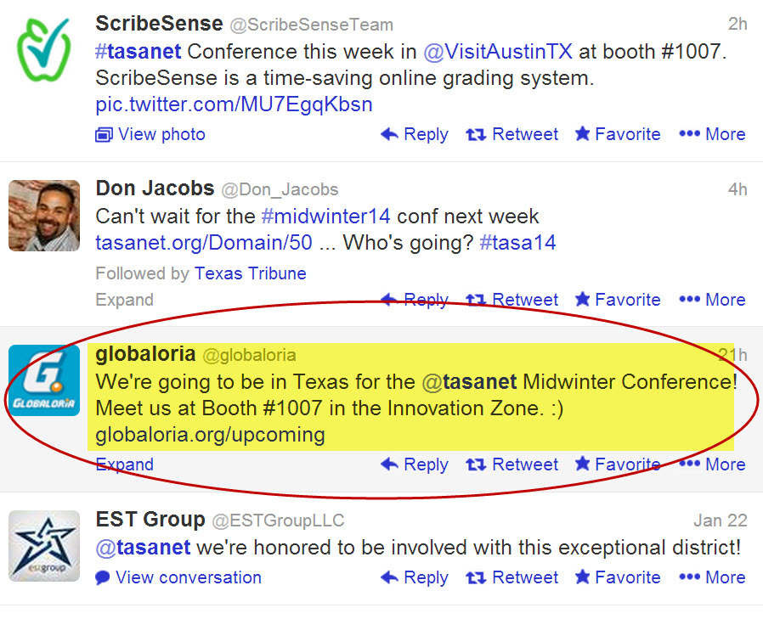Open More options on the ScribeSense tweet

[712, 134]
